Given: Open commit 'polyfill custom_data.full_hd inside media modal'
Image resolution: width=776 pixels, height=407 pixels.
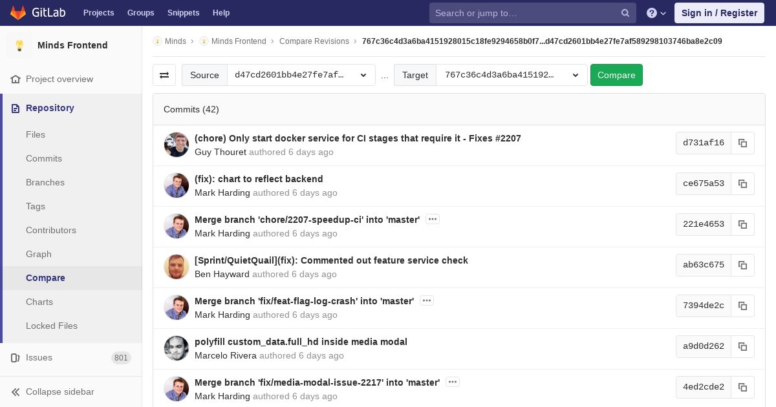Looking at the screenshot, I should pyautogui.click(x=301, y=342).
